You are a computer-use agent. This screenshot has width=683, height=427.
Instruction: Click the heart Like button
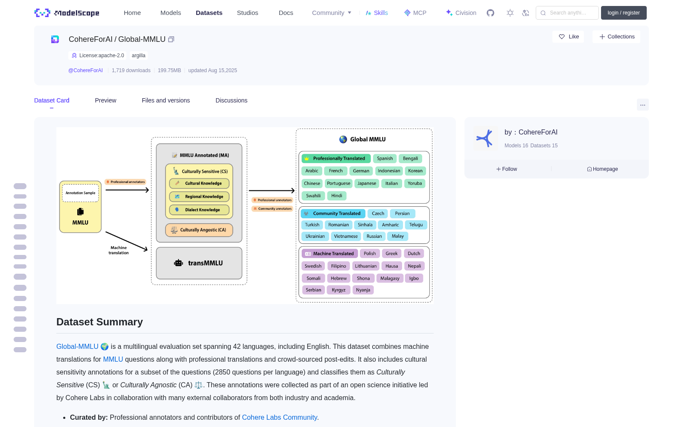tap(569, 37)
